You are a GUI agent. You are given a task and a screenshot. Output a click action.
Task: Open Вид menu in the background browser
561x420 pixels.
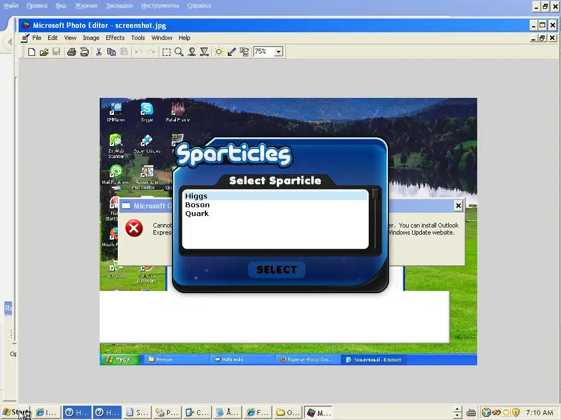[61, 5]
